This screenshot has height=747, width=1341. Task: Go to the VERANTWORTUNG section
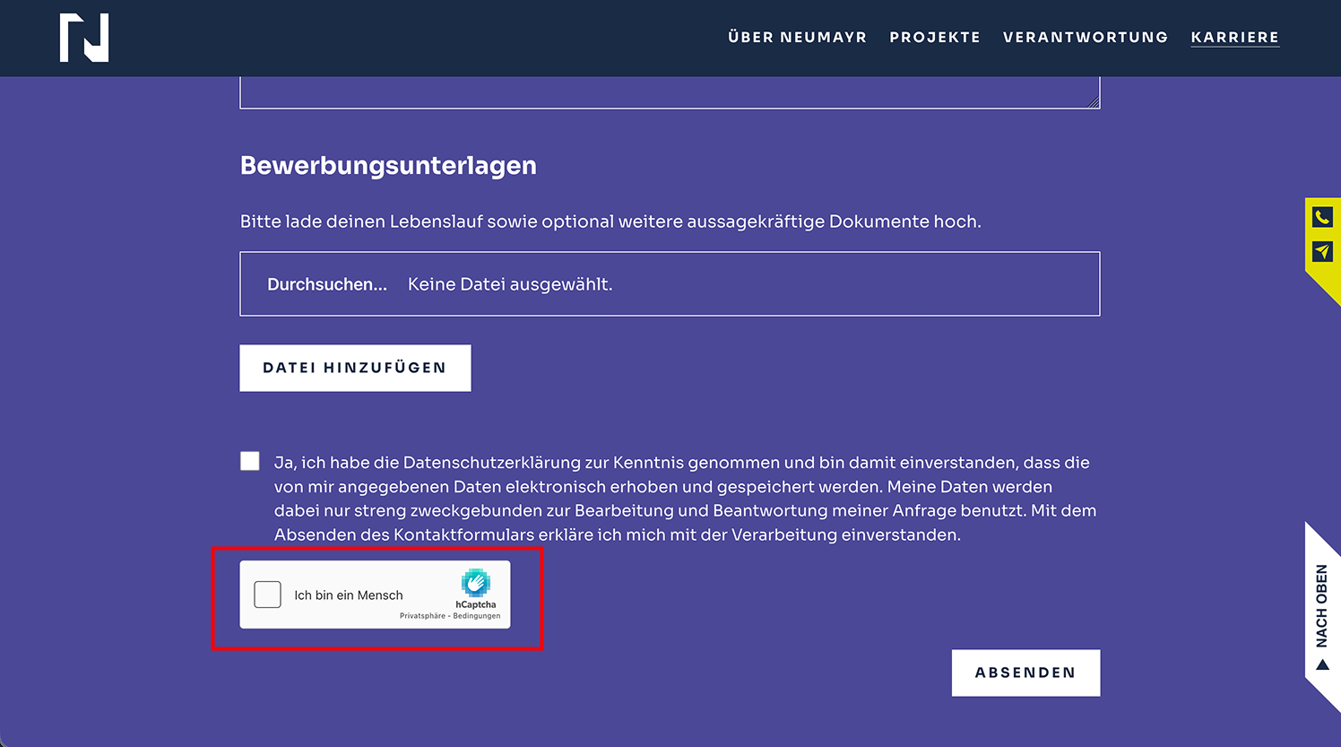pos(1086,38)
